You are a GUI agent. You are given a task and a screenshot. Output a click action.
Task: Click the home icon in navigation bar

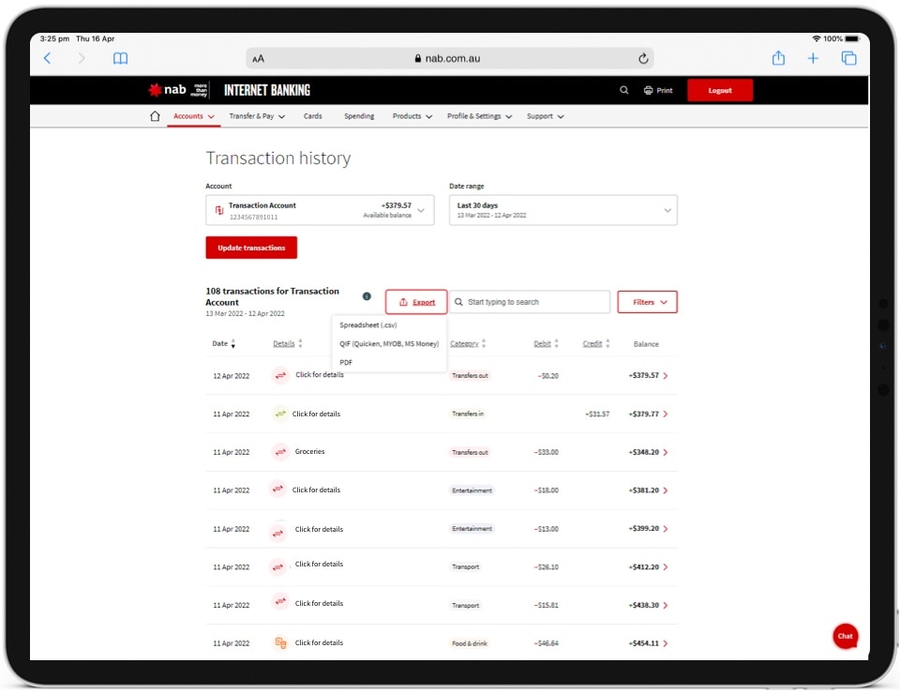click(156, 116)
